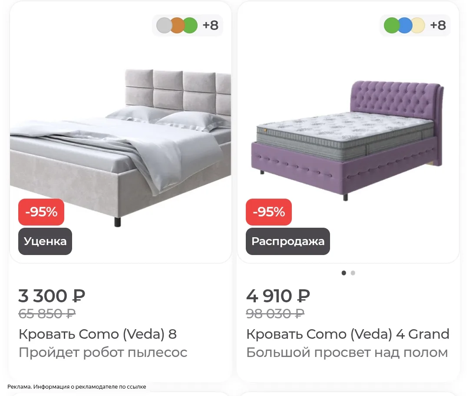Expand +8 more colors for purple bed
Viewport: 469px width, 396px height.
438,26
